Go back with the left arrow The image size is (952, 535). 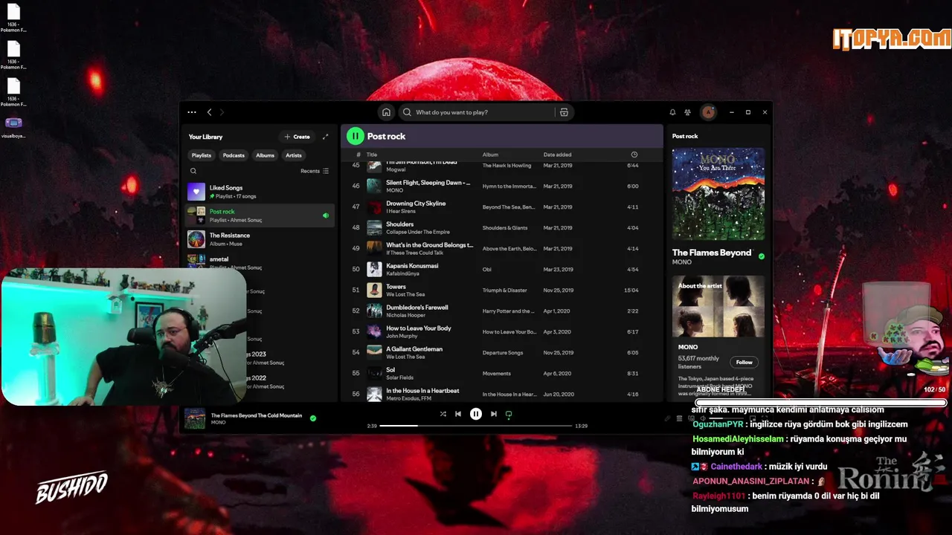[209, 112]
